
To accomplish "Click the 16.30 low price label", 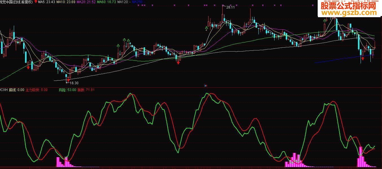I will point(74,83).
